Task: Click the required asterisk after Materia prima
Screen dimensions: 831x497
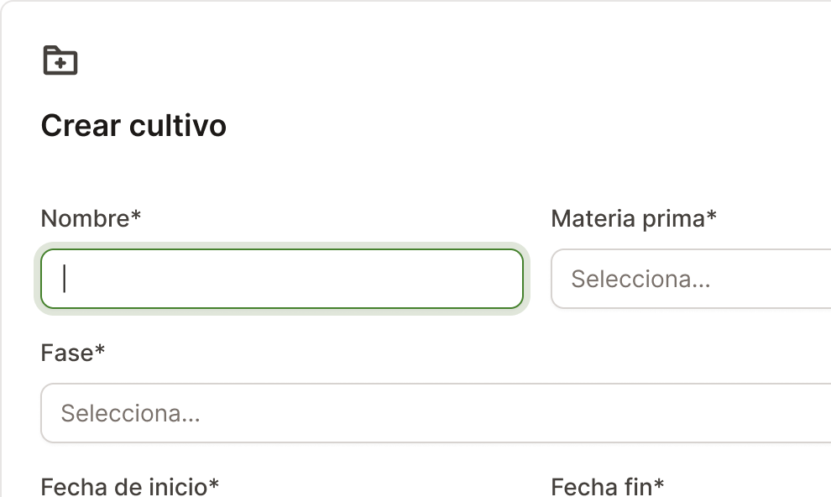Action: (x=712, y=217)
